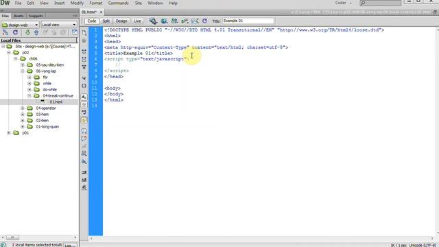Click the 01.html file icon in tree

[x=43, y=102]
